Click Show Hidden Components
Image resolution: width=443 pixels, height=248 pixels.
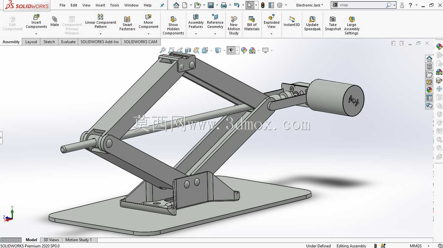tap(173, 25)
